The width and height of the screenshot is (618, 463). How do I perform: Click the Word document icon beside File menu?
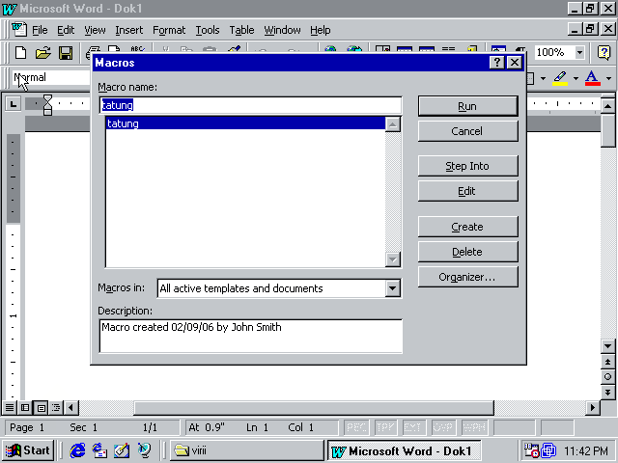coord(19,30)
